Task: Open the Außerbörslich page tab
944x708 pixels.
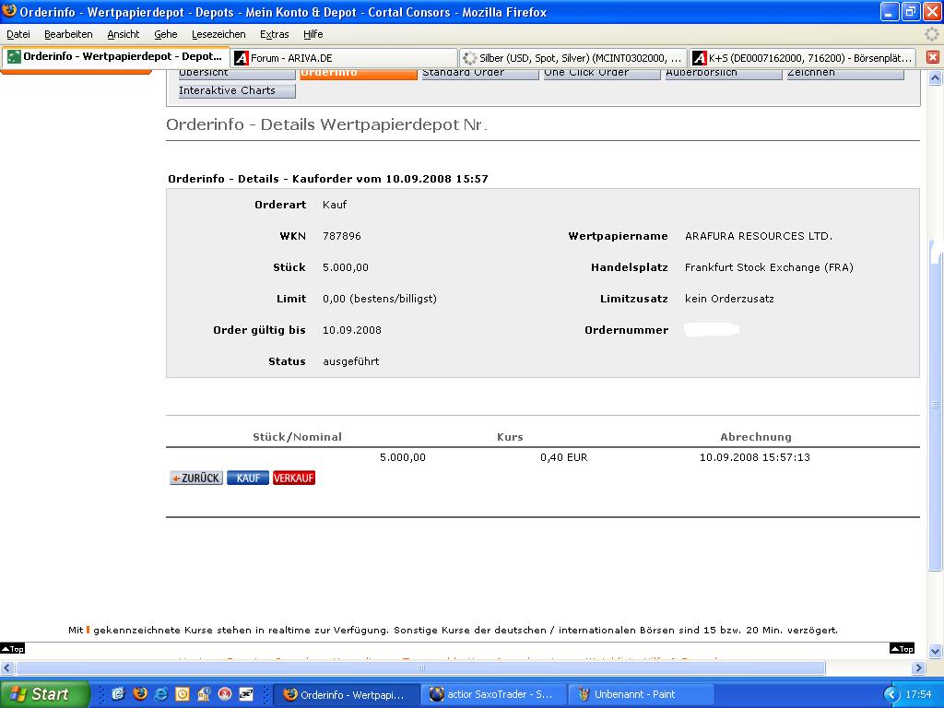Action: click(724, 74)
